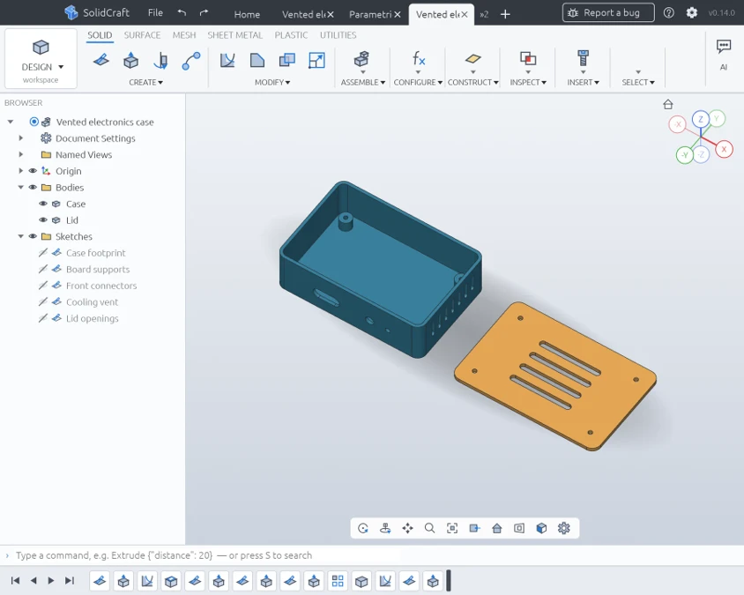The image size is (744, 595).
Task: Click the home icon above the view gizmo
Action: click(668, 104)
